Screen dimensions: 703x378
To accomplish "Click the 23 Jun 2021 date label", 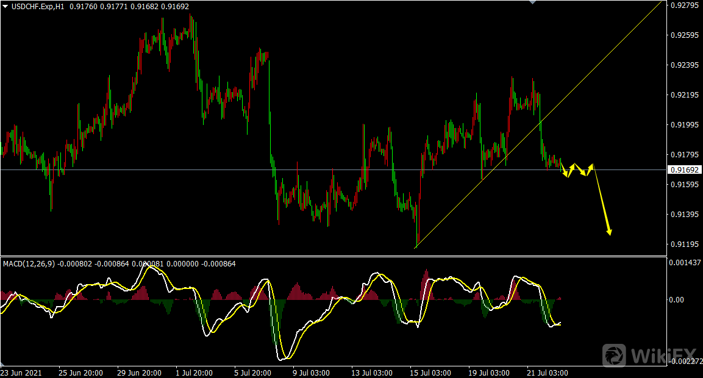I will click(22, 373).
